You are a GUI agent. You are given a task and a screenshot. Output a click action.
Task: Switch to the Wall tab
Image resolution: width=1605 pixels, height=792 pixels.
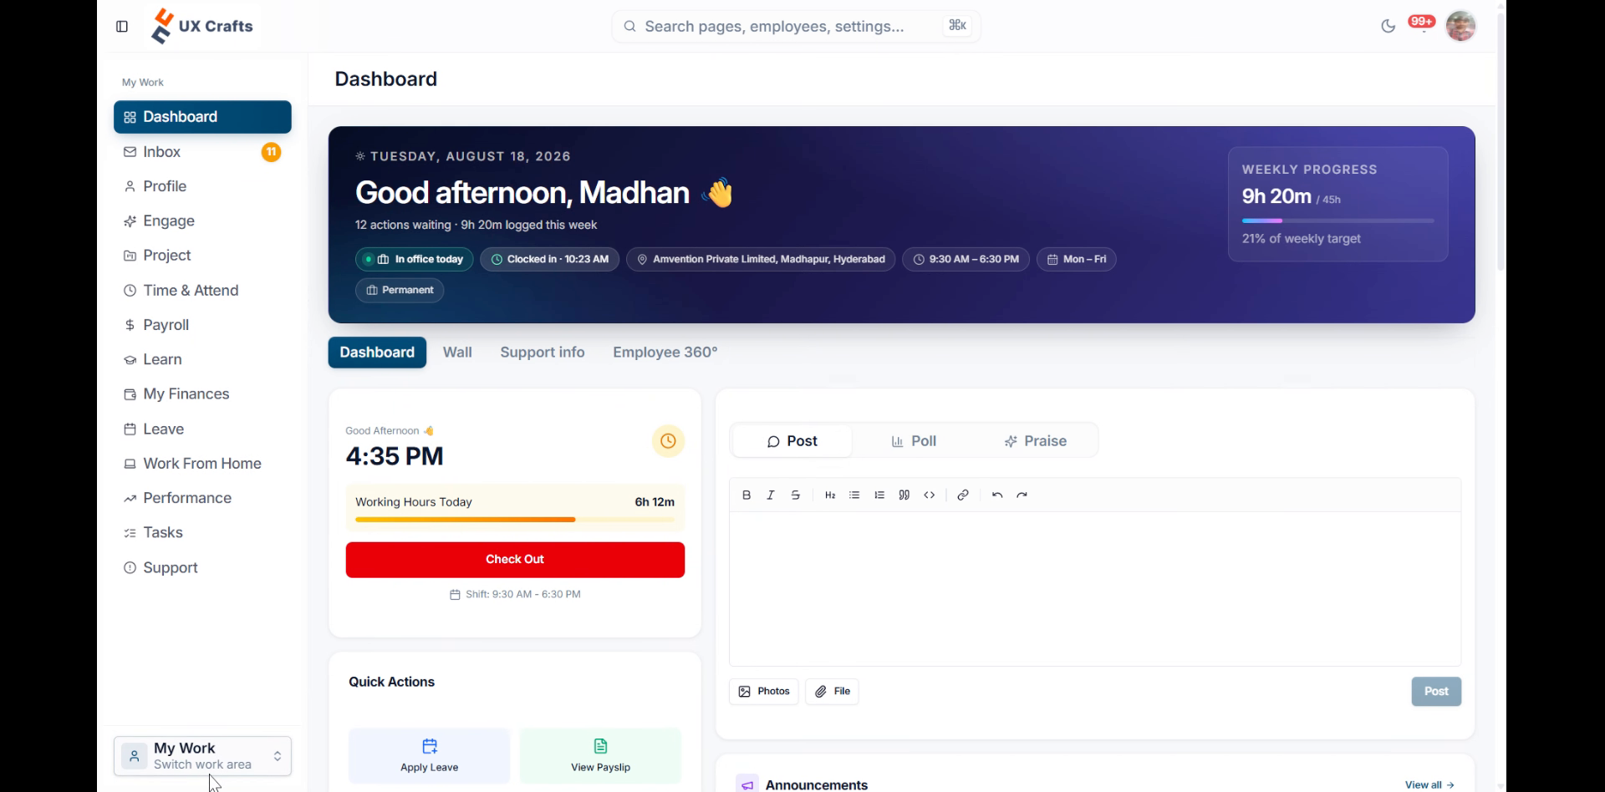tap(457, 353)
